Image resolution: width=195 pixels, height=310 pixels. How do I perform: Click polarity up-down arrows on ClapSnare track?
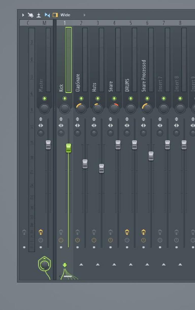coord(77,119)
